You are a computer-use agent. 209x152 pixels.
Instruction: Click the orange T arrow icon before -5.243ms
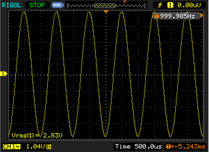[170, 147]
